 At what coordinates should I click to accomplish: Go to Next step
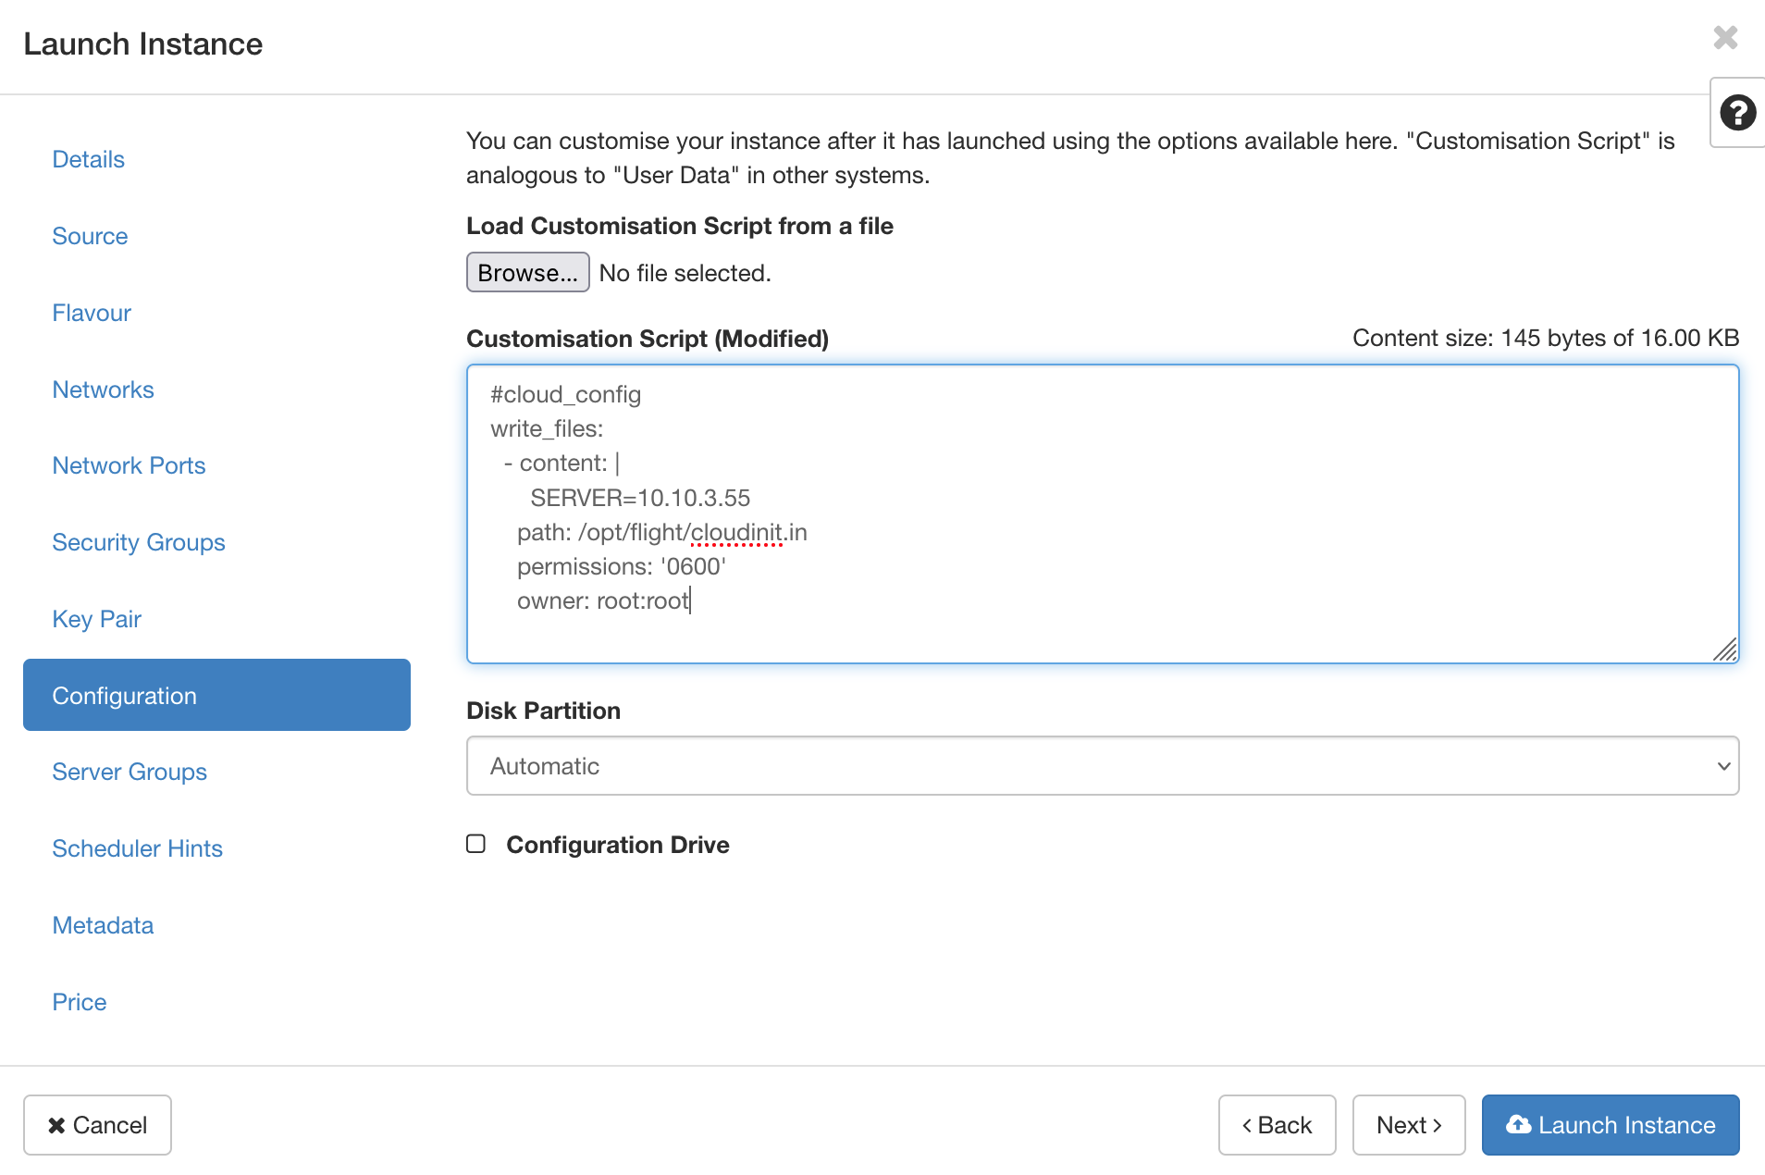pyautogui.click(x=1408, y=1125)
